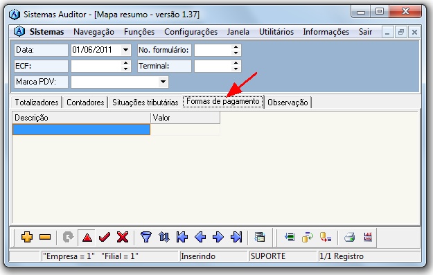This screenshot has width=433, height=275.
Task: Go to the previous record
Action: coord(200,237)
